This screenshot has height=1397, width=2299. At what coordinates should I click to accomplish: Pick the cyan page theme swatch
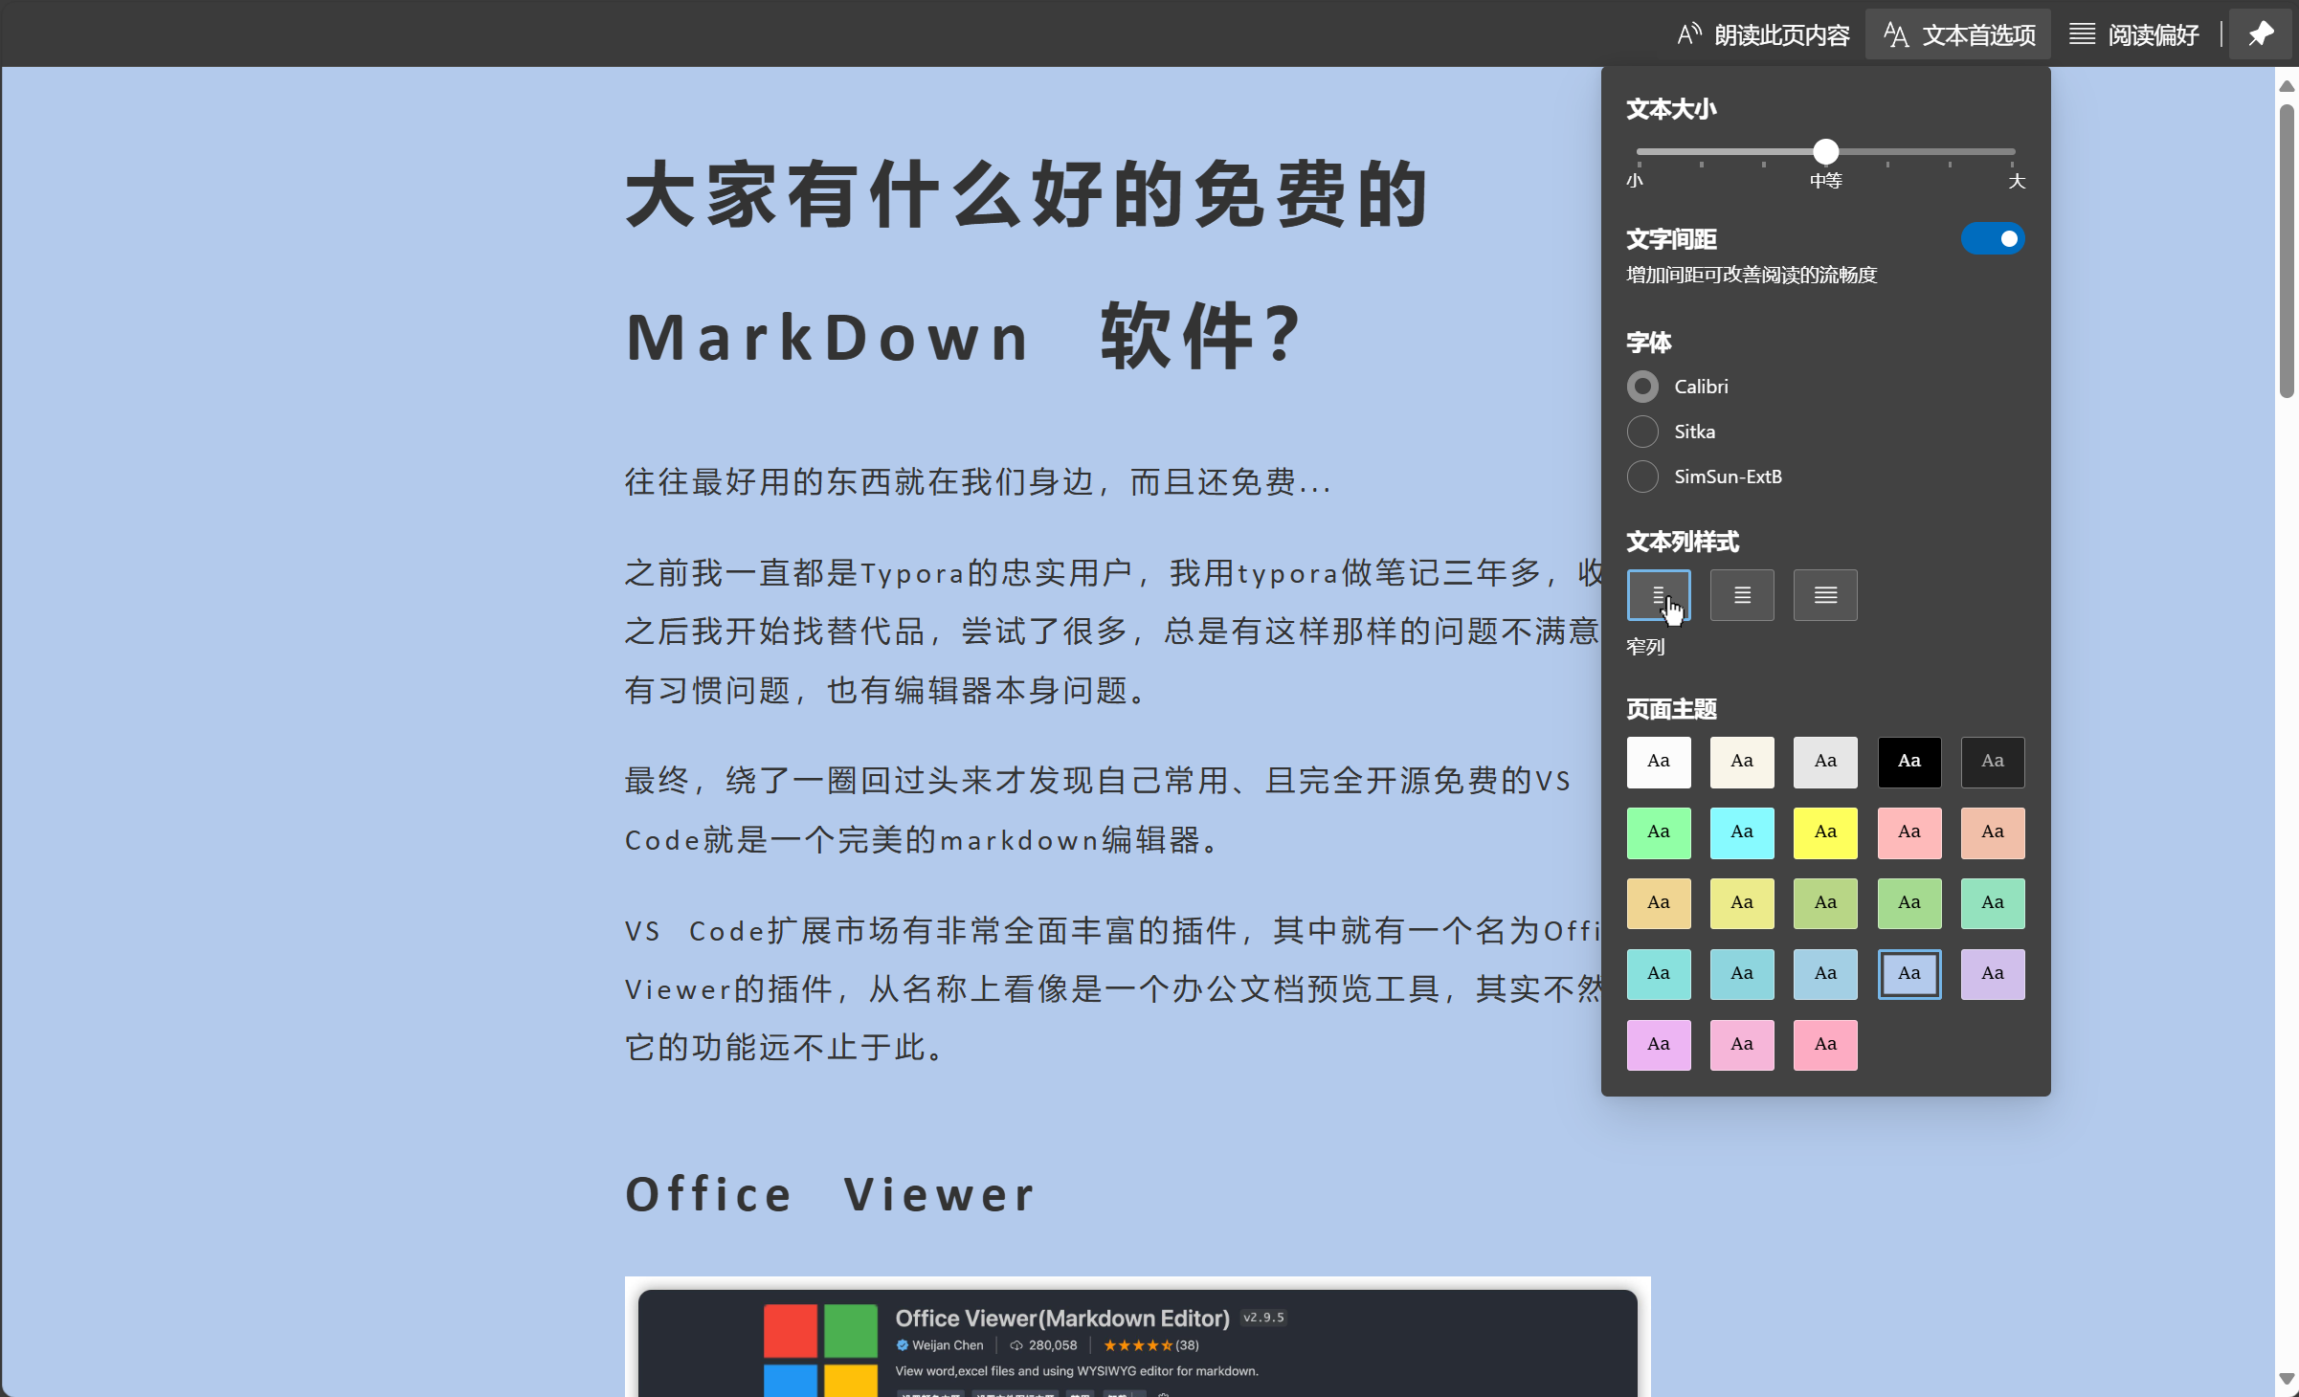[1741, 832]
